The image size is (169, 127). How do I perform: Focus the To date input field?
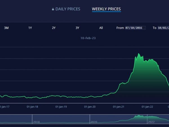tap(163, 28)
